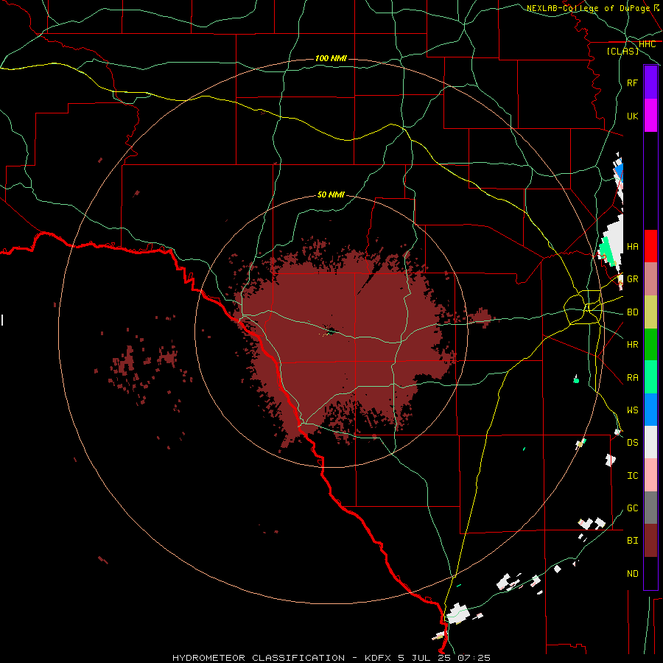The image size is (663, 663).
Task: Click the HYDROMETEOR CLASSIFICATION title text
Action: point(259,658)
